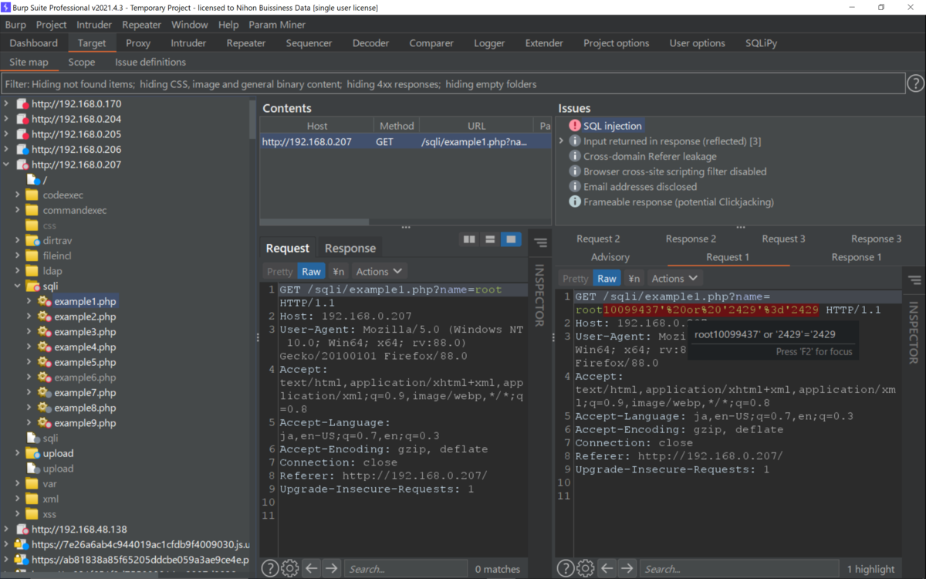This screenshot has width=926, height=579.
Task: Click Frameable response info icon
Action: click(x=575, y=201)
